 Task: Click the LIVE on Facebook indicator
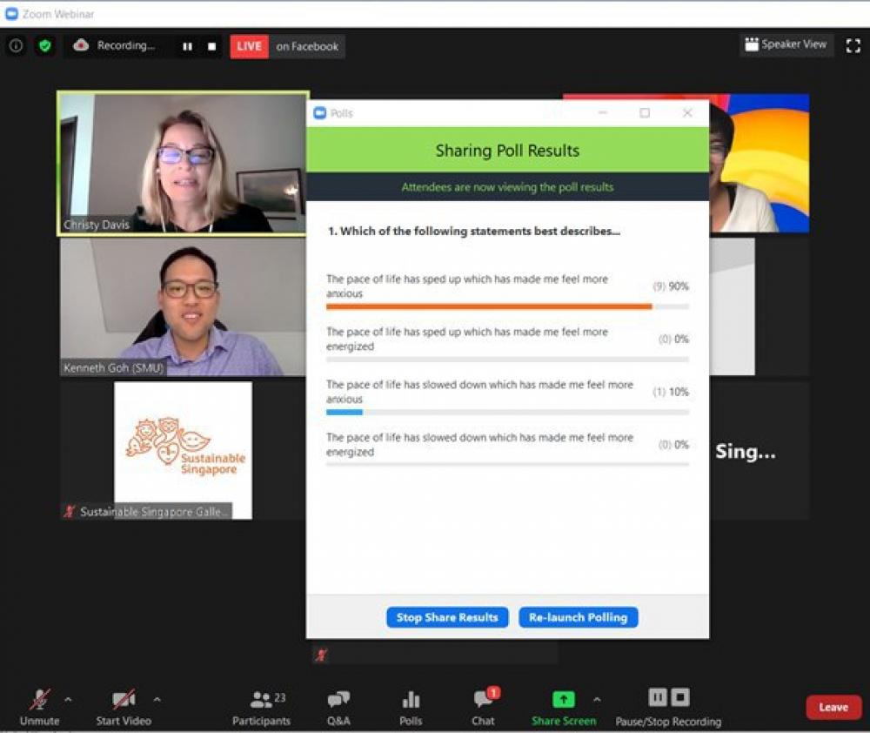(287, 47)
